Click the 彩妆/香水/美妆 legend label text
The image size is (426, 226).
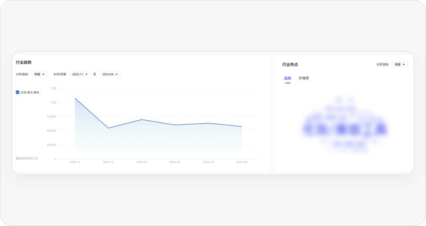pyautogui.click(x=31, y=93)
